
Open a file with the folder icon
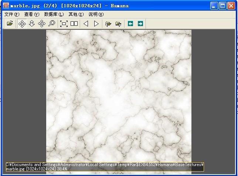point(10,24)
